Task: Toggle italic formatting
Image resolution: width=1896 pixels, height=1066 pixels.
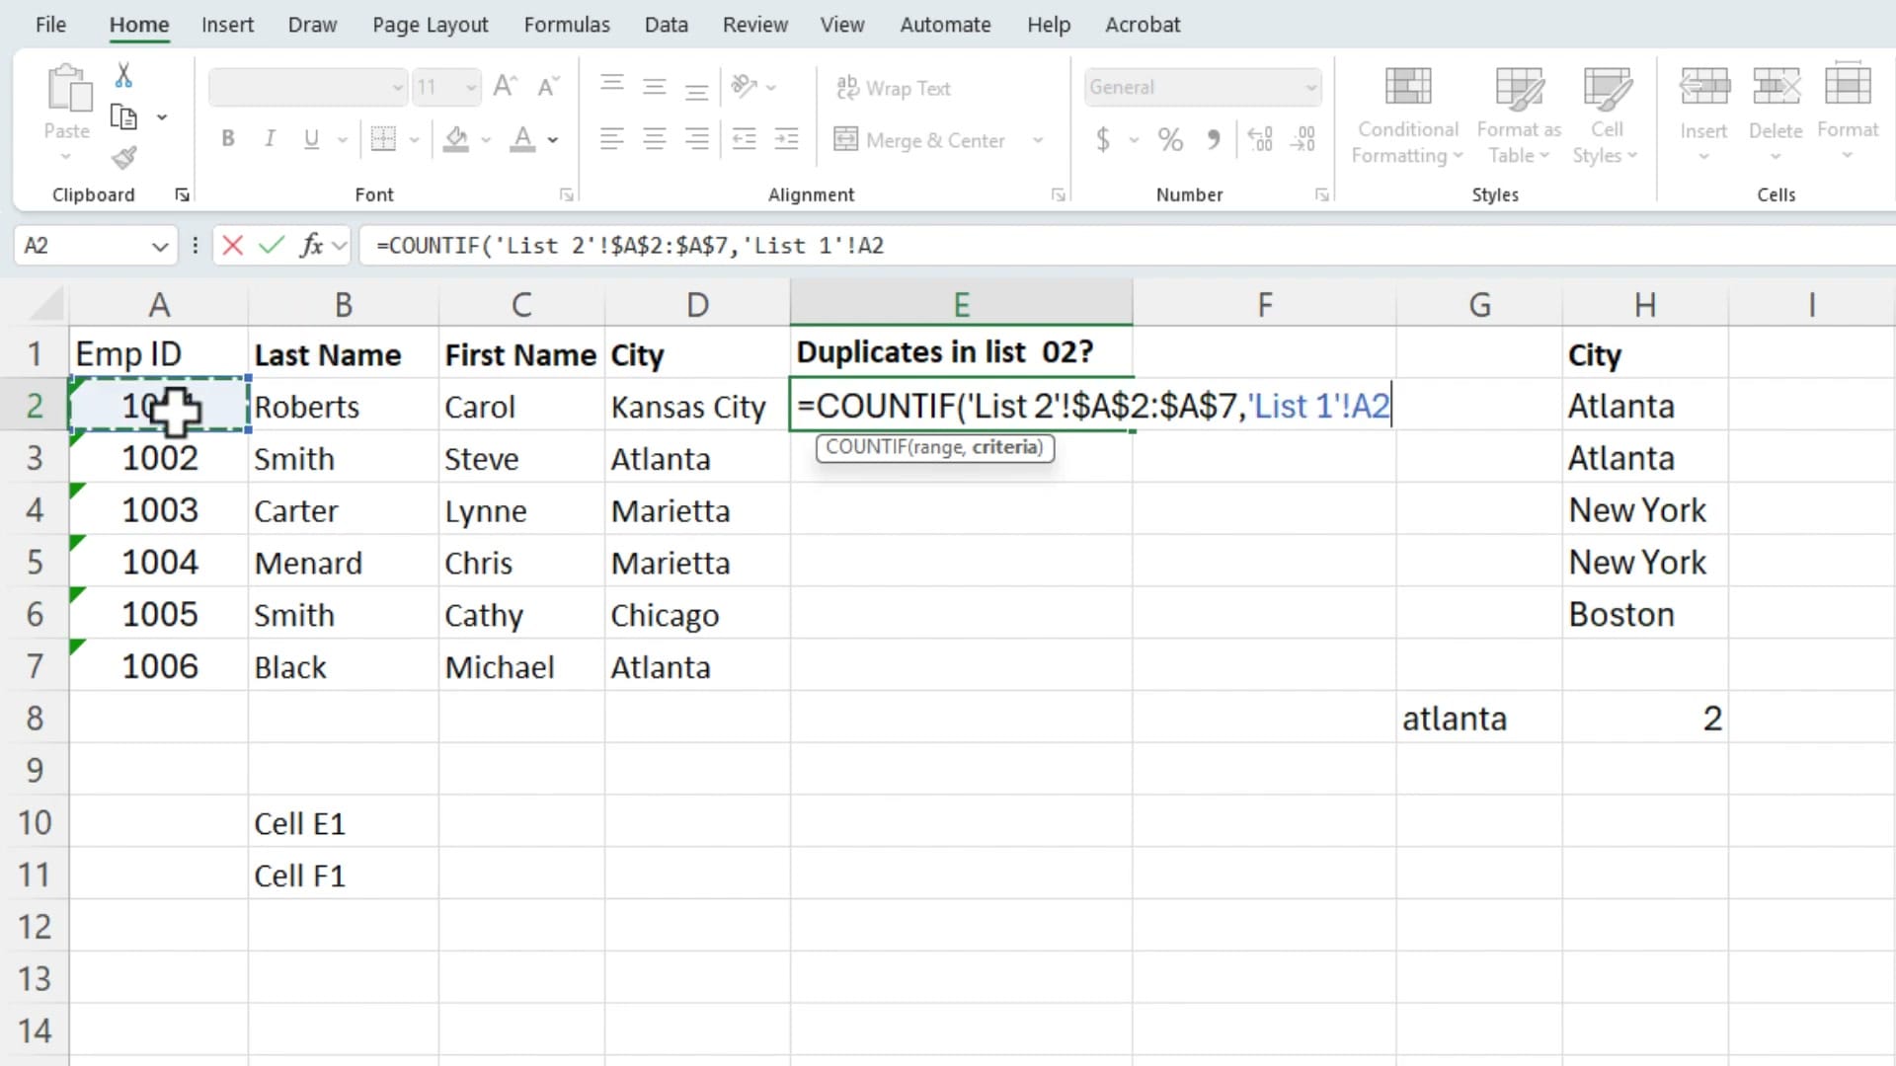Action: 270,138
